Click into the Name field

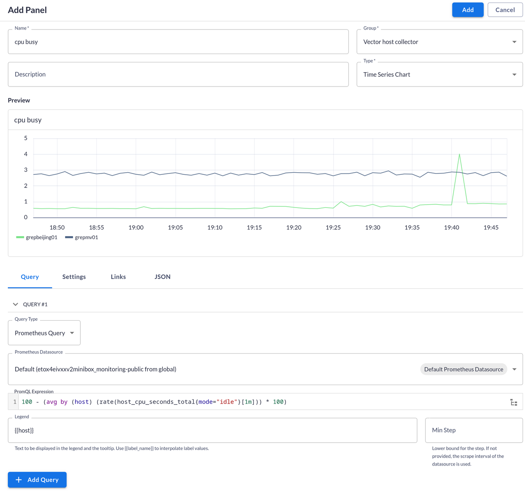[x=178, y=42]
